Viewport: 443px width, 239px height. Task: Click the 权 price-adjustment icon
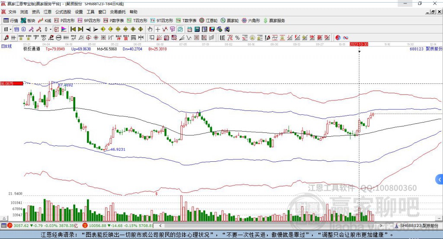coord(57,29)
